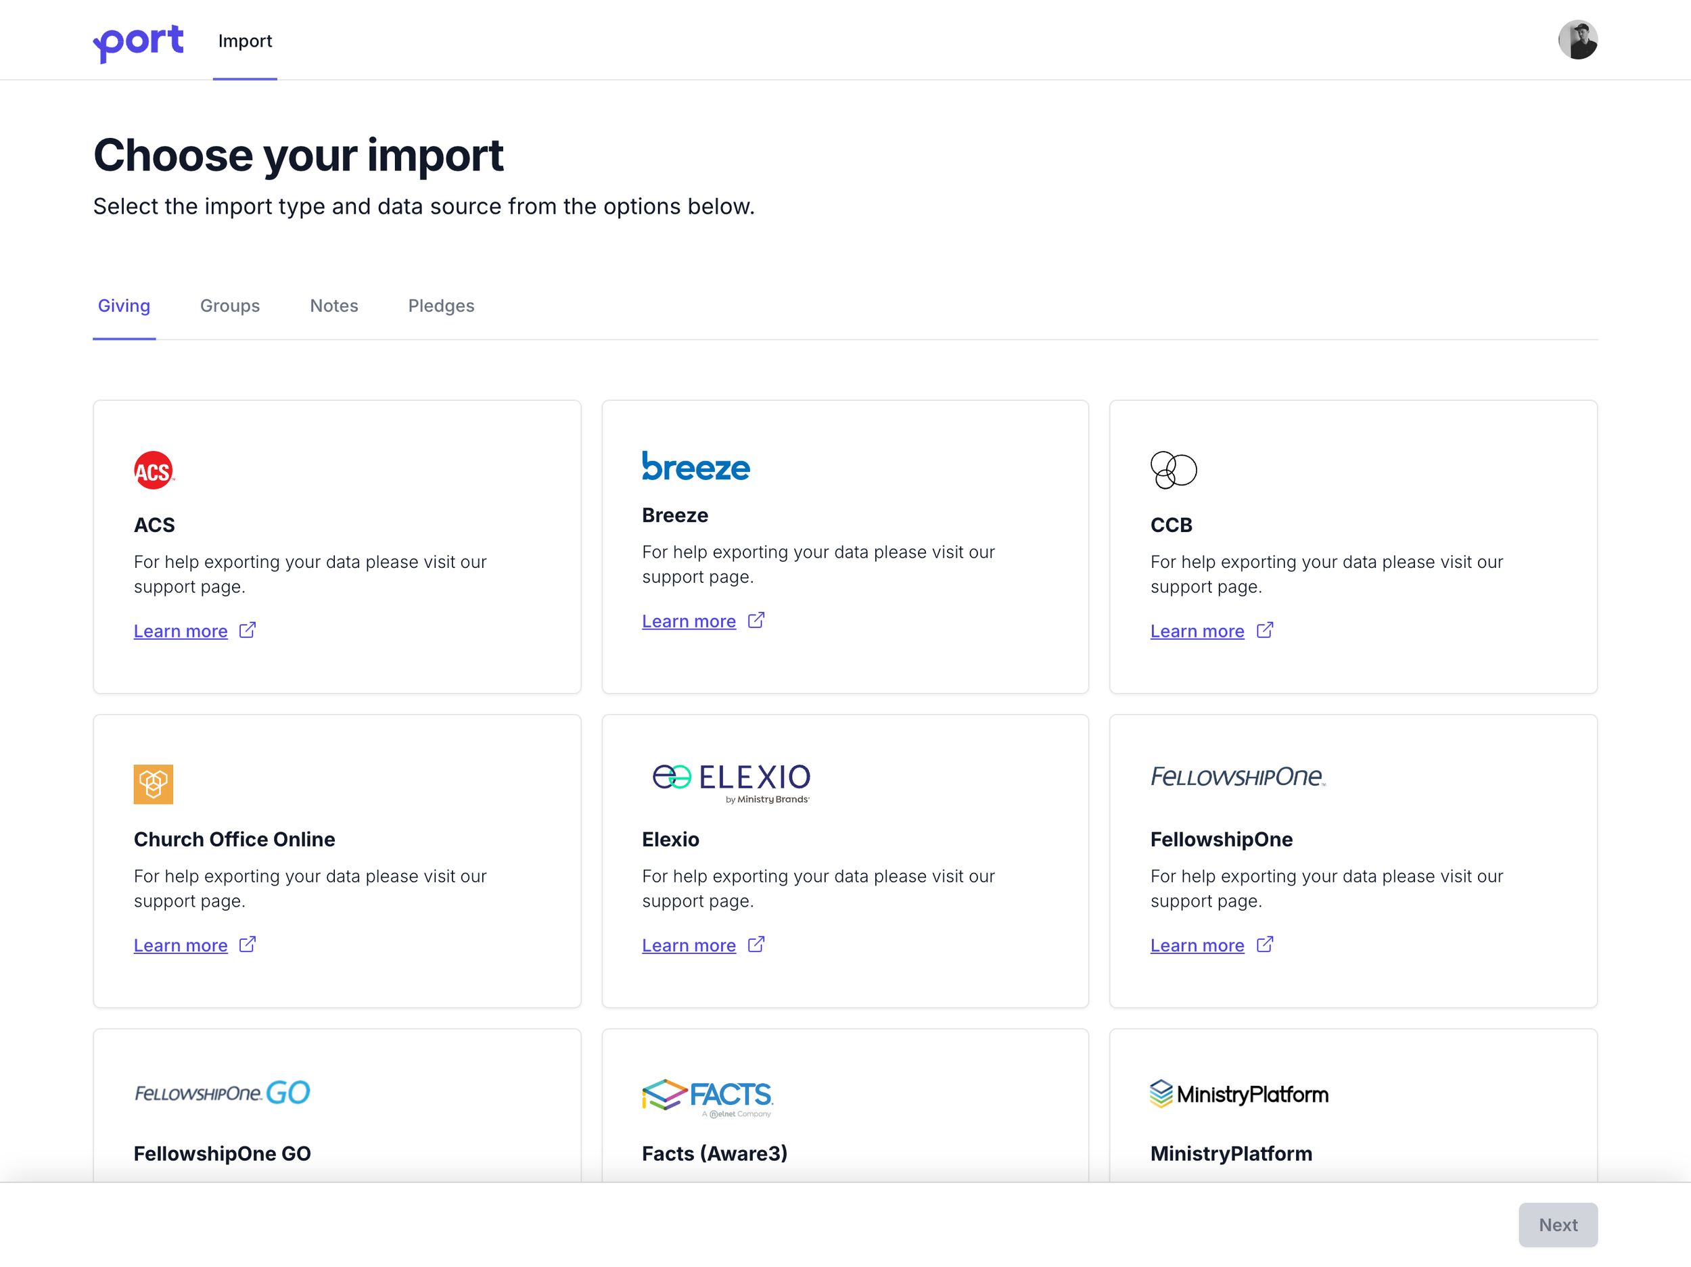Select the Giving tab
The width and height of the screenshot is (1691, 1267).
pos(124,306)
